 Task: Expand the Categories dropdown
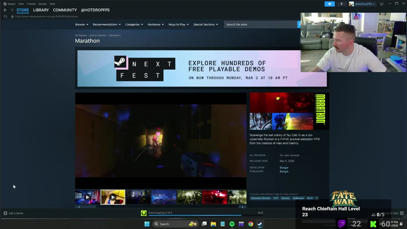[134, 24]
